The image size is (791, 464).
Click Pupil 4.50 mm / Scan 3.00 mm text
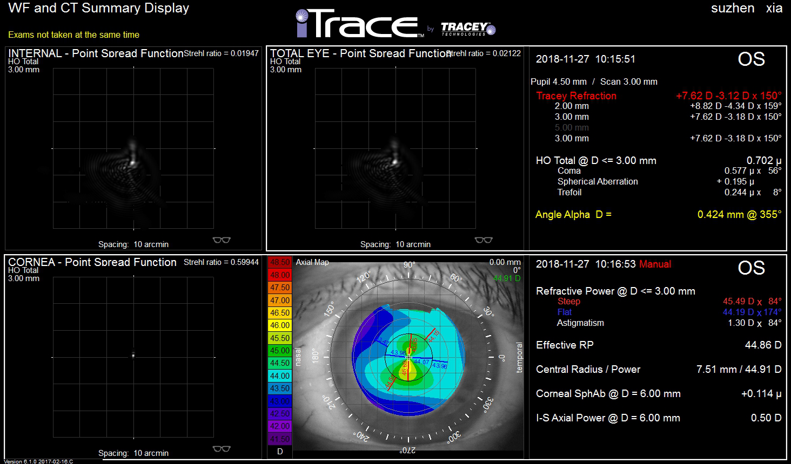(594, 82)
